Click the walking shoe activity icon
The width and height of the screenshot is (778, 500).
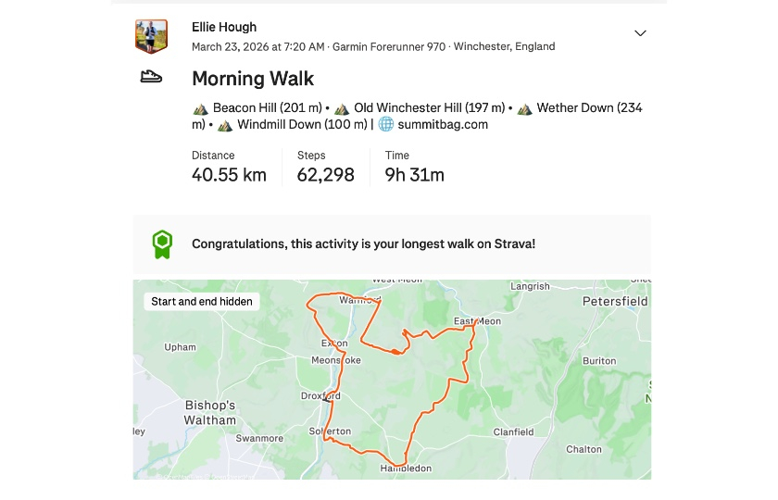151,78
